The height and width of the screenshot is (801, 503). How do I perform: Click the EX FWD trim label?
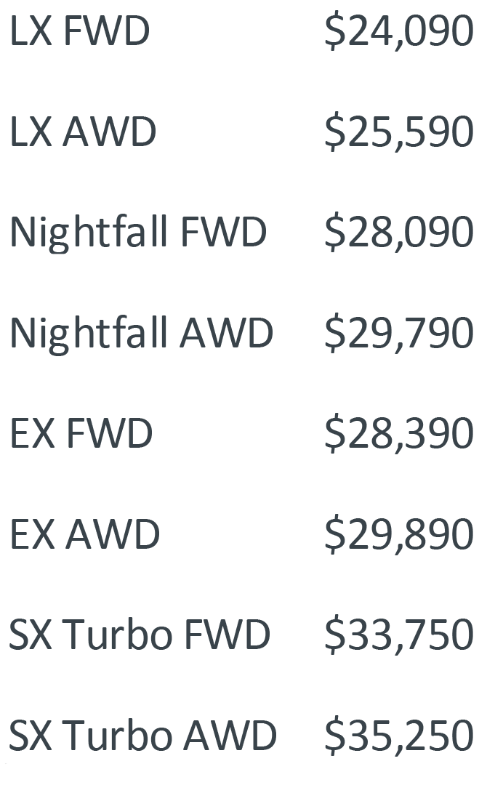pyautogui.click(x=81, y=434)
